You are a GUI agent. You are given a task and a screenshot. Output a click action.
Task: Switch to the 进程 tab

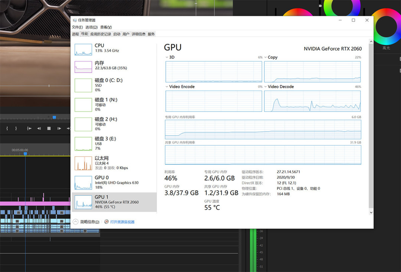pos(75,34)
